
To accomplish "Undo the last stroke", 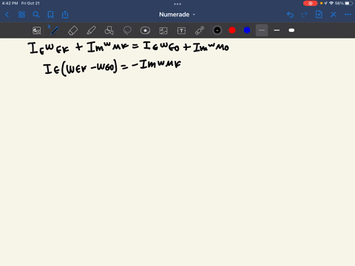I will click(290, 15).
